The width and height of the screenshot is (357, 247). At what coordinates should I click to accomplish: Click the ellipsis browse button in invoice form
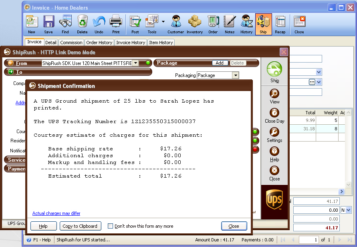point(312,82)
